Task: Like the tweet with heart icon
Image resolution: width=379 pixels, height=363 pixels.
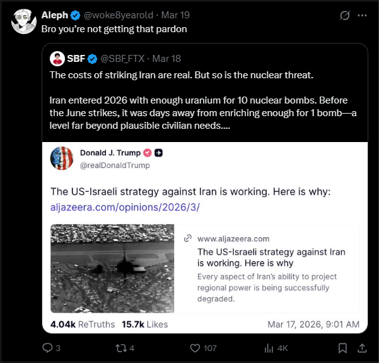Action: click(x=194, y=348)
